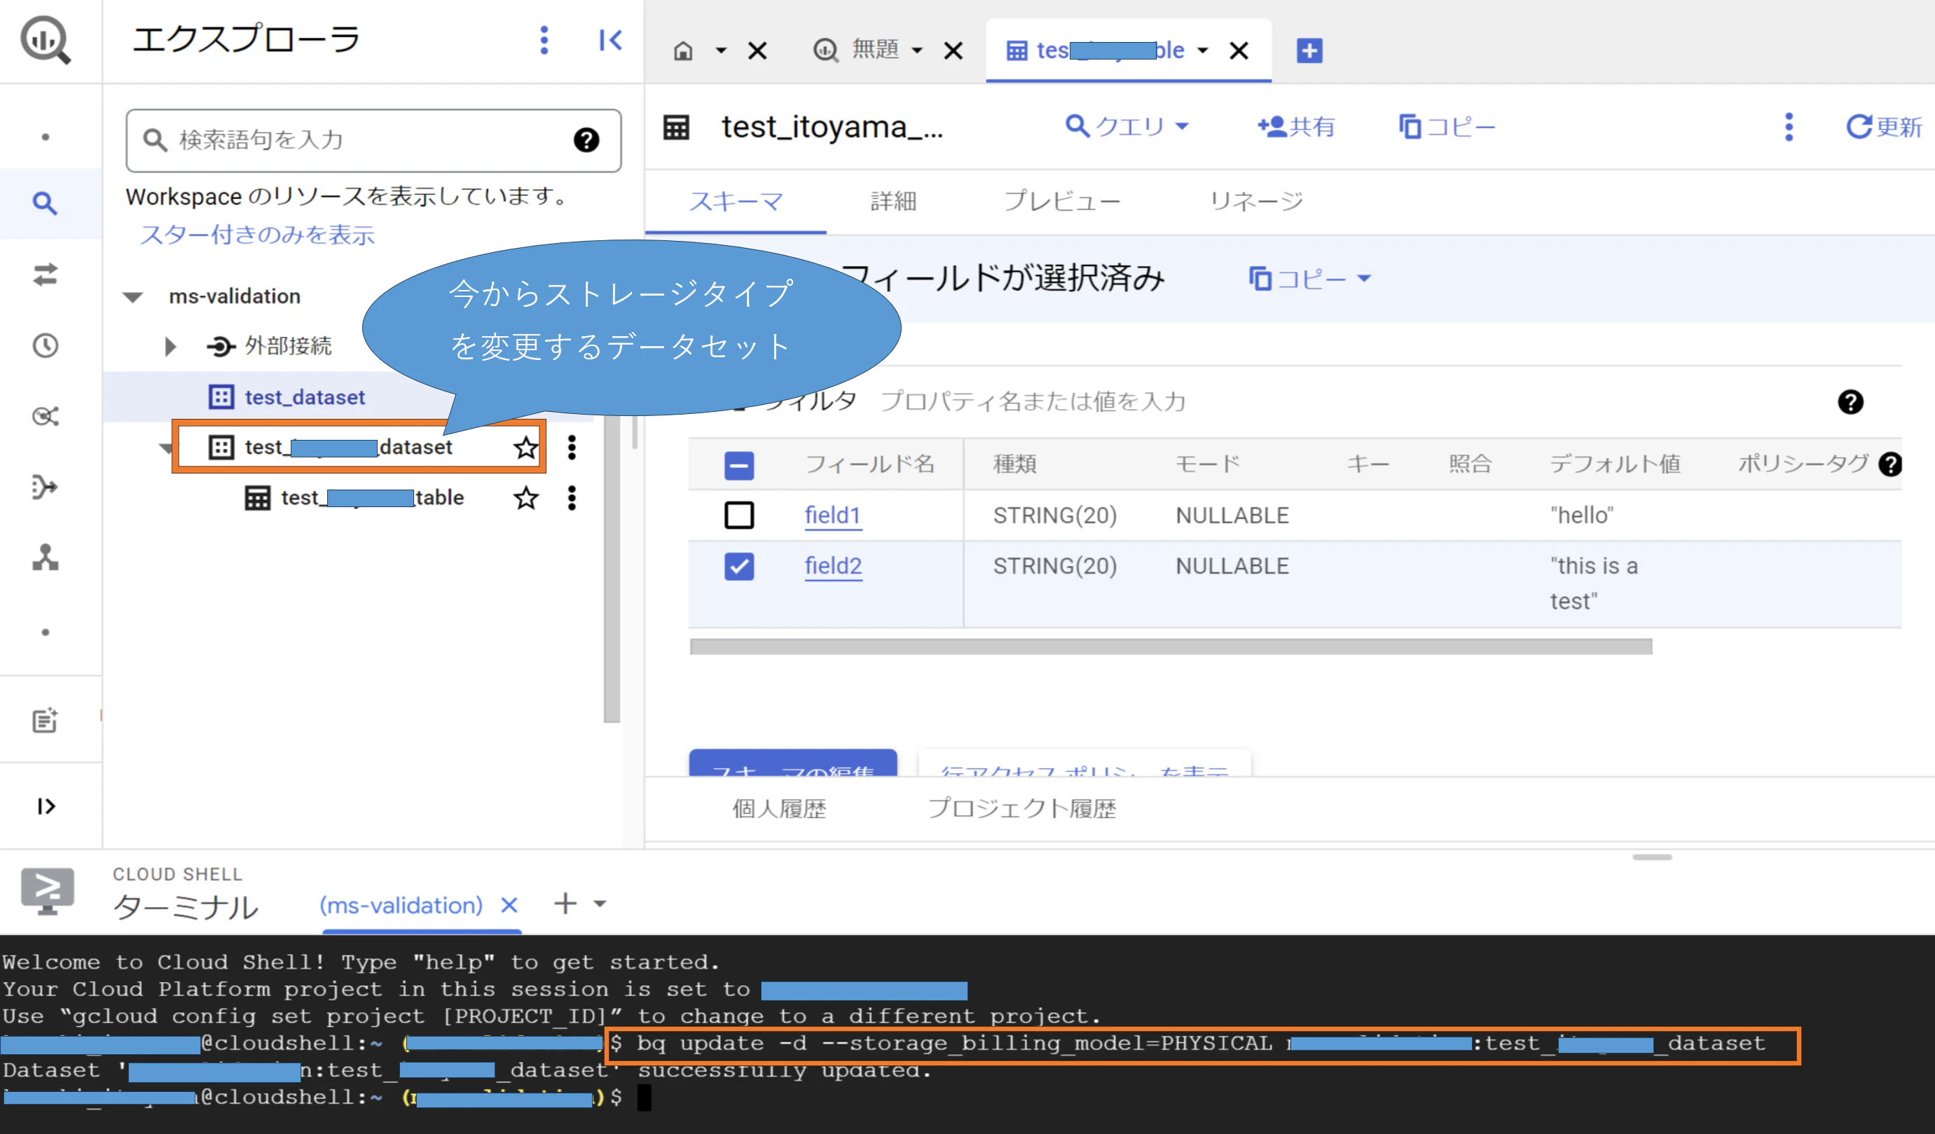Image resolution: width=1935 pixels, height=1134 pixels.
Task: Click show starred only (スター付きのみを表示) link
Action: tap(257, 235)
